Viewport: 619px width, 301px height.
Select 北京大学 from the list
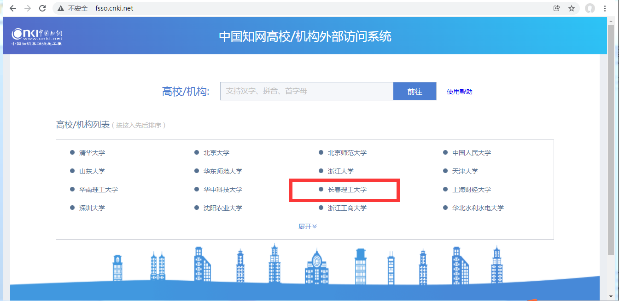216,153
